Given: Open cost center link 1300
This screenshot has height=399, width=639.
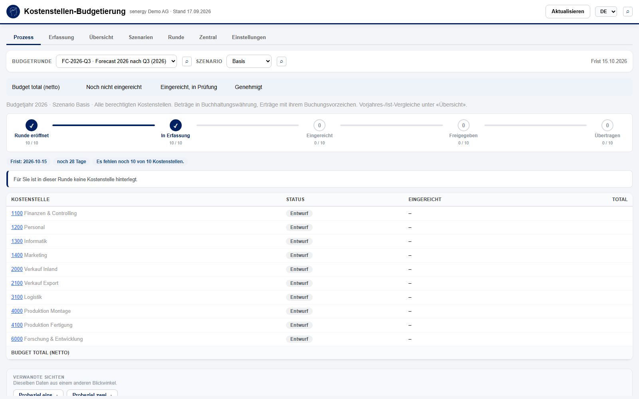Looking at the screenshot, I should pos(17,241).
